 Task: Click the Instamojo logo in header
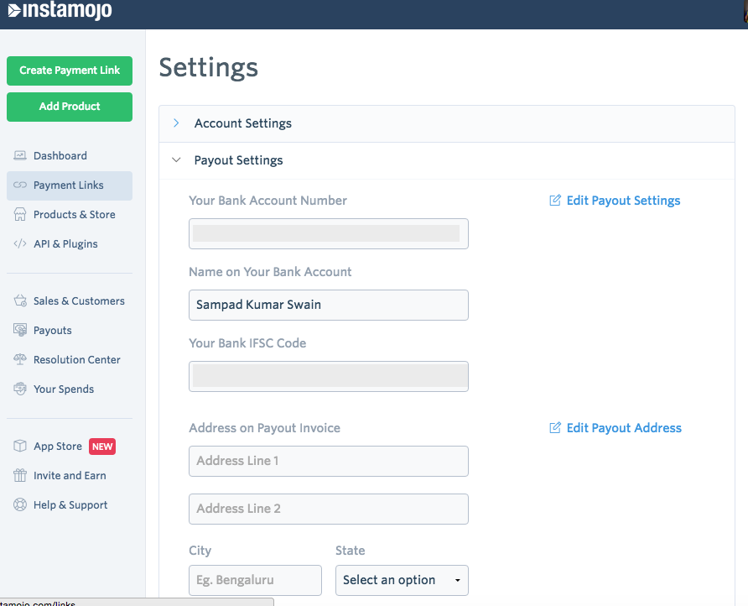[x=59, y=11]
